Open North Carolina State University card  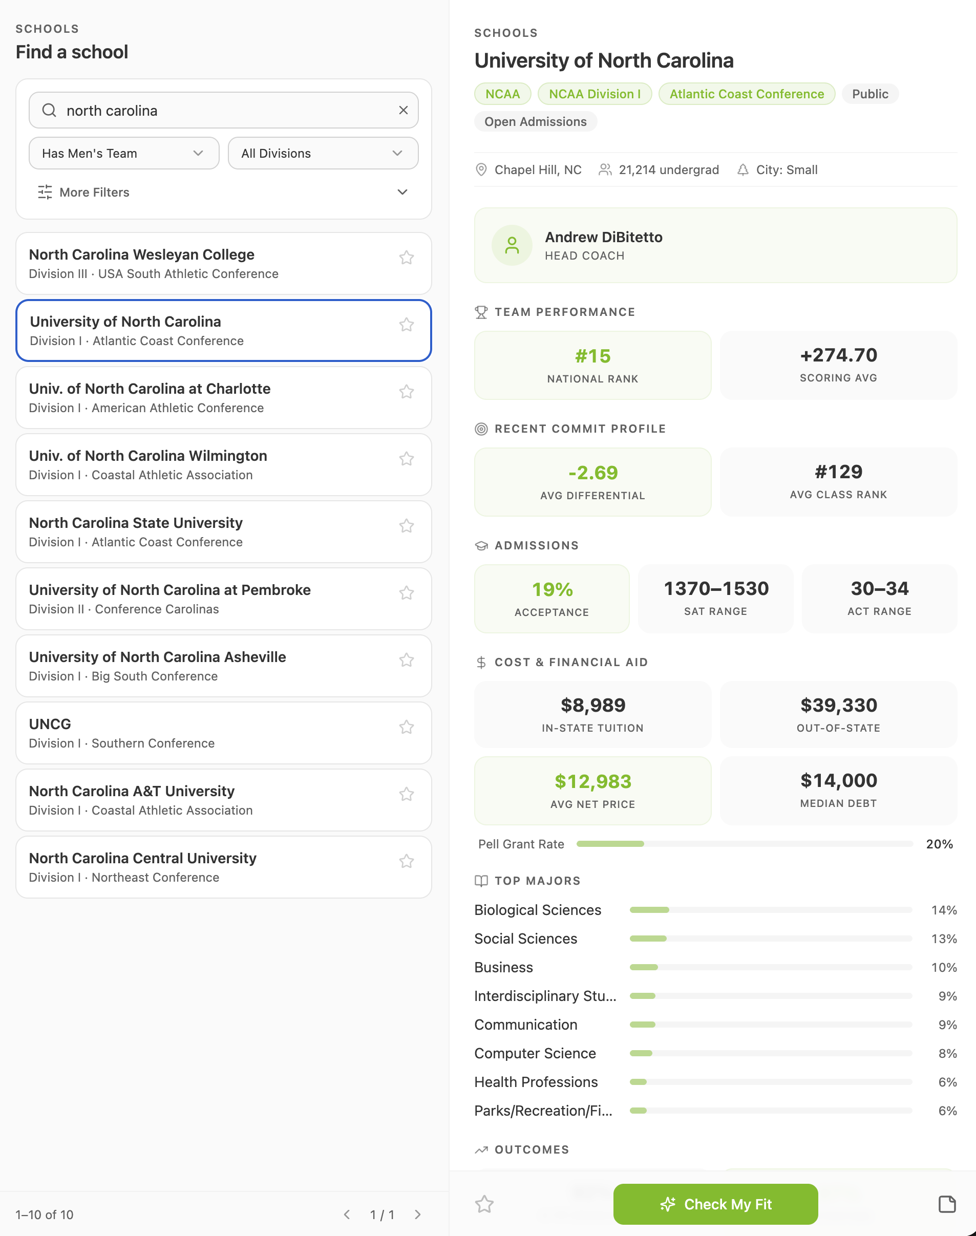[223, 532]
